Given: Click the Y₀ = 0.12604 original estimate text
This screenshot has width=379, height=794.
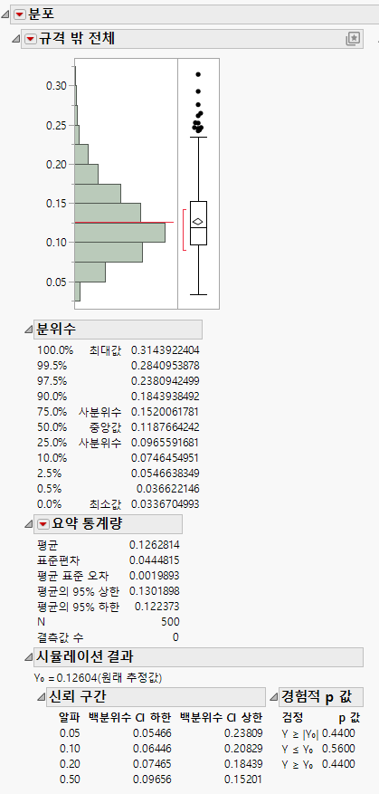Looking at the screenshot, I should click(x=99, y=677).
